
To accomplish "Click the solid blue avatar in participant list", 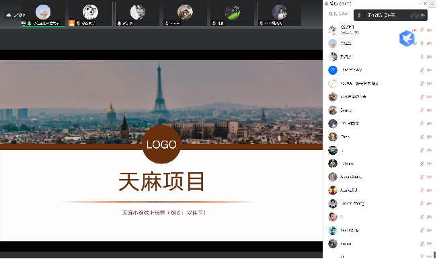I will [x=333, y=70].
